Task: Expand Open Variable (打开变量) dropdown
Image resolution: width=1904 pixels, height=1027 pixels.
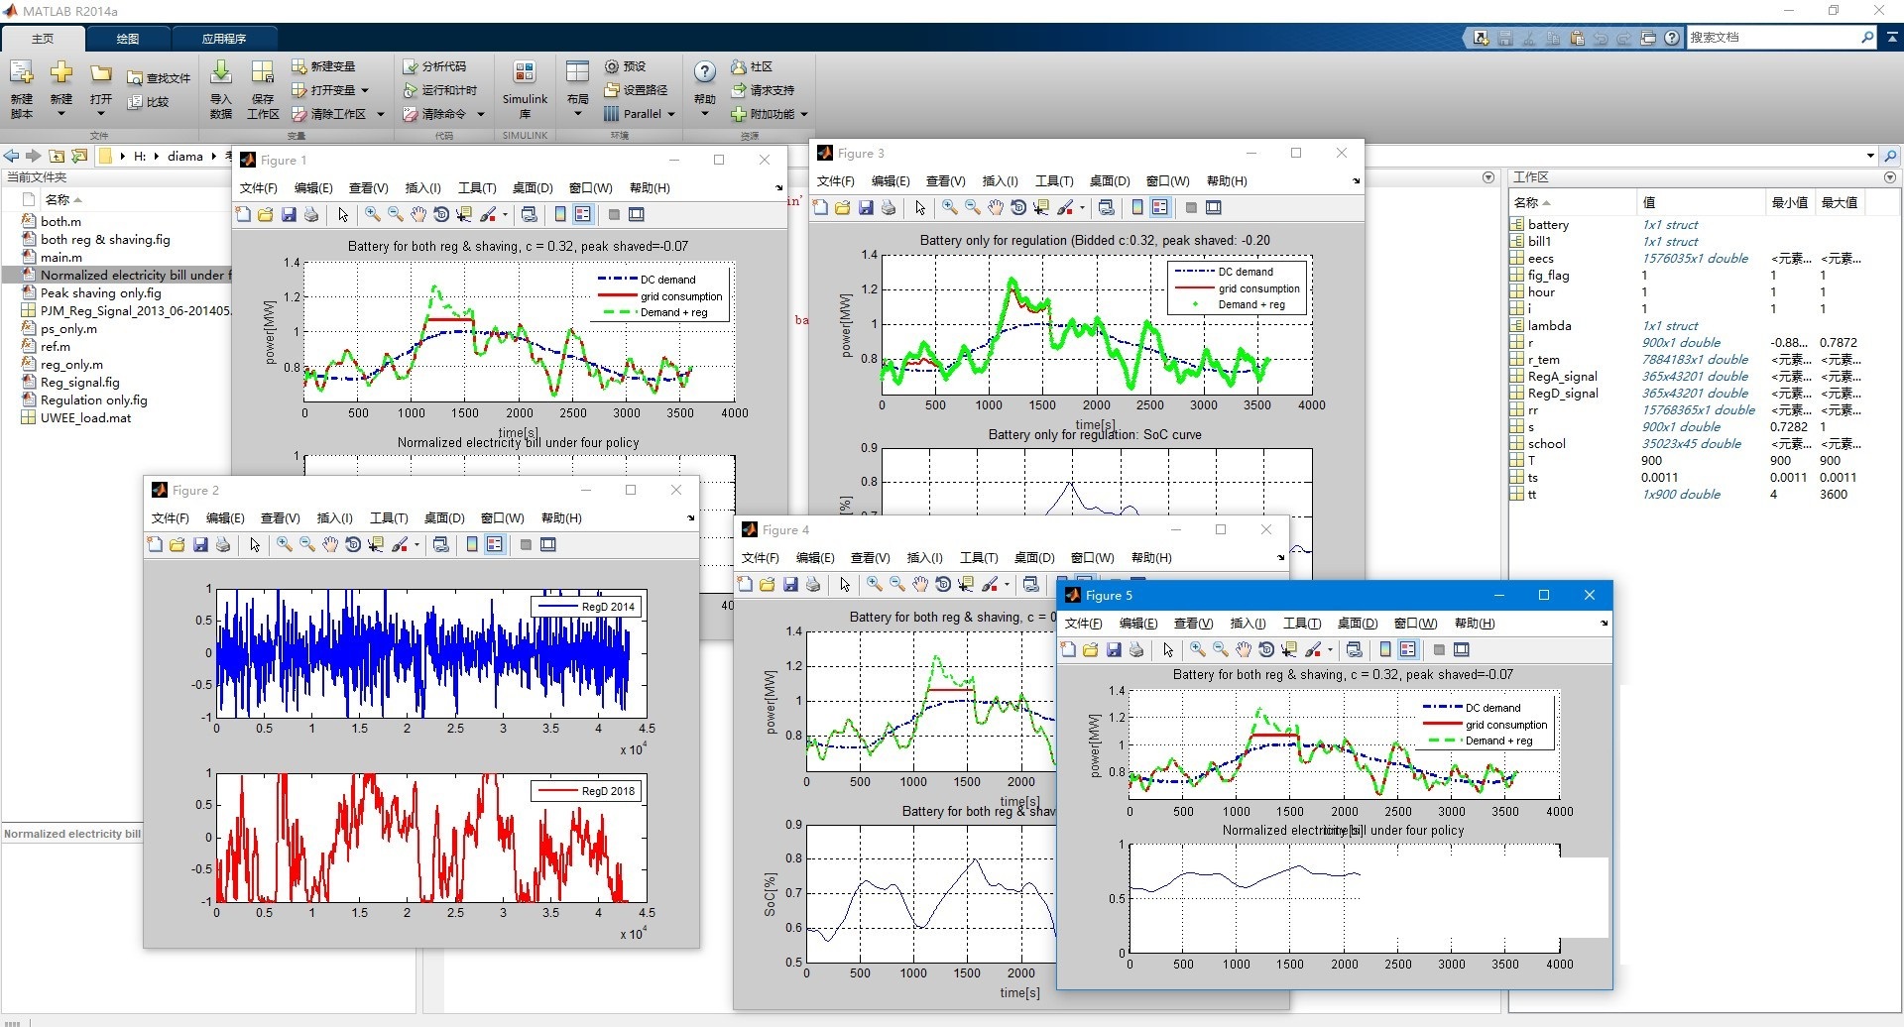Action: pyautogui.click(x=365, y=90)
